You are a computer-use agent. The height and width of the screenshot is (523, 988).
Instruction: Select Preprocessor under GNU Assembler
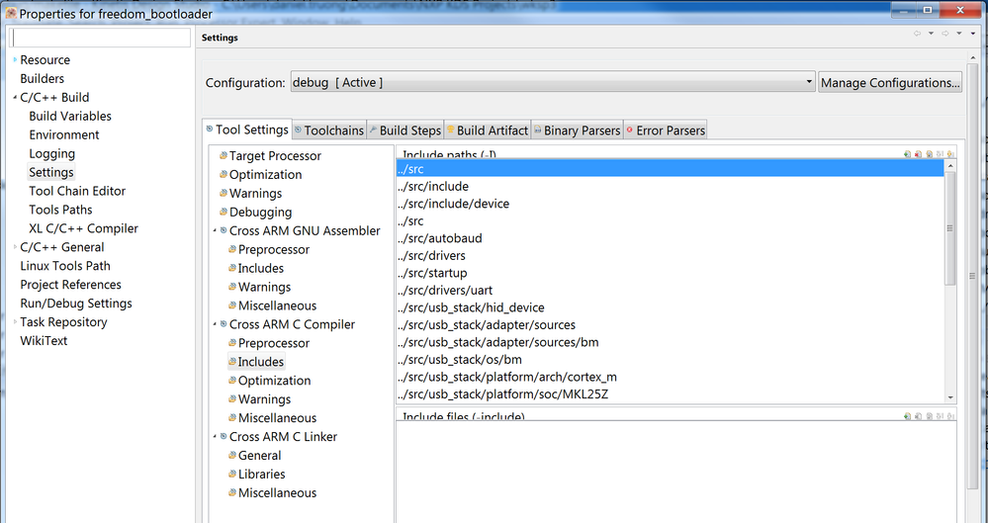[274, 249]
